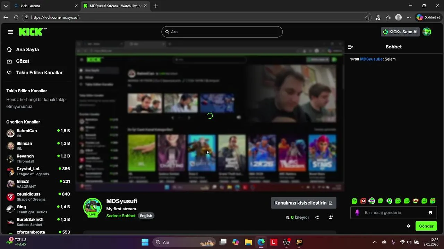Click the MDSyusufi live avatar
444x249 pixels.
tap(92, 207)
